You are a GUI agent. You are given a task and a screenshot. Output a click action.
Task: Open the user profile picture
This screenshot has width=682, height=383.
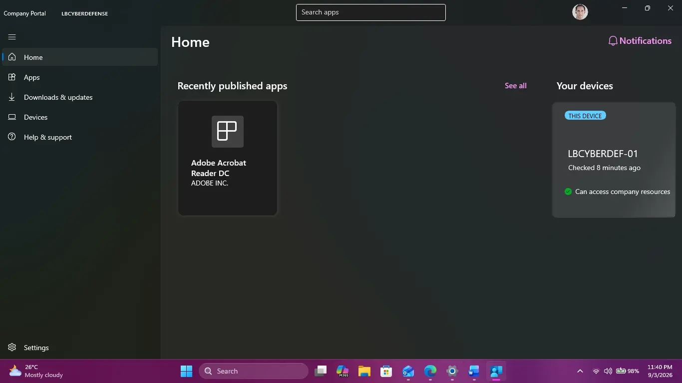[x=580, y=12]
